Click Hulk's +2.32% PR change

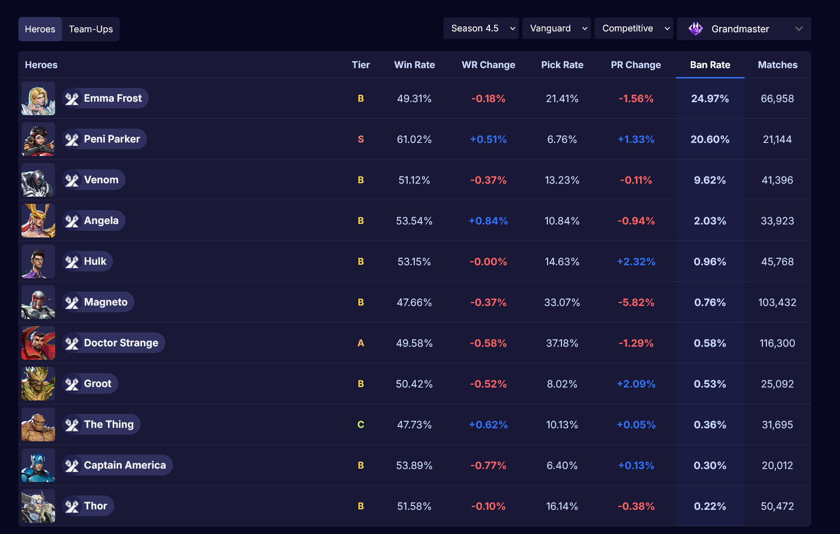(x=636, y=262)
